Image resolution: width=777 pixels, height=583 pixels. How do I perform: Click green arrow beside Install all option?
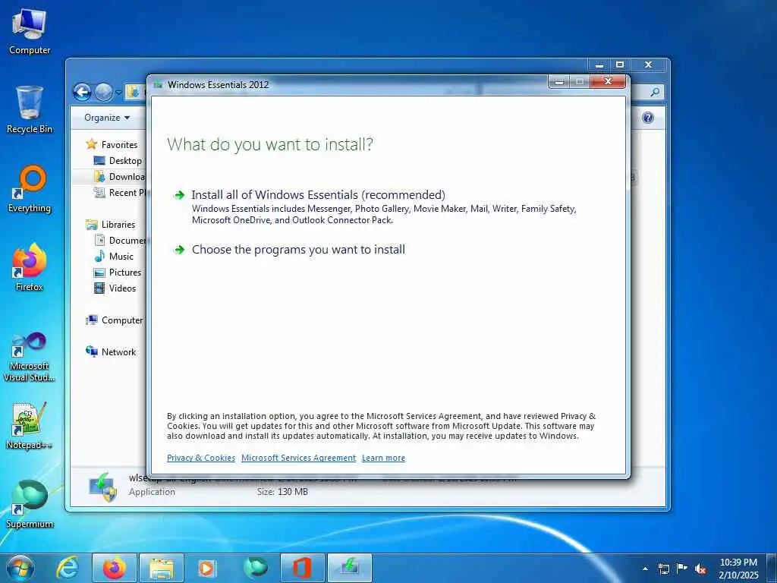[179, 195]
